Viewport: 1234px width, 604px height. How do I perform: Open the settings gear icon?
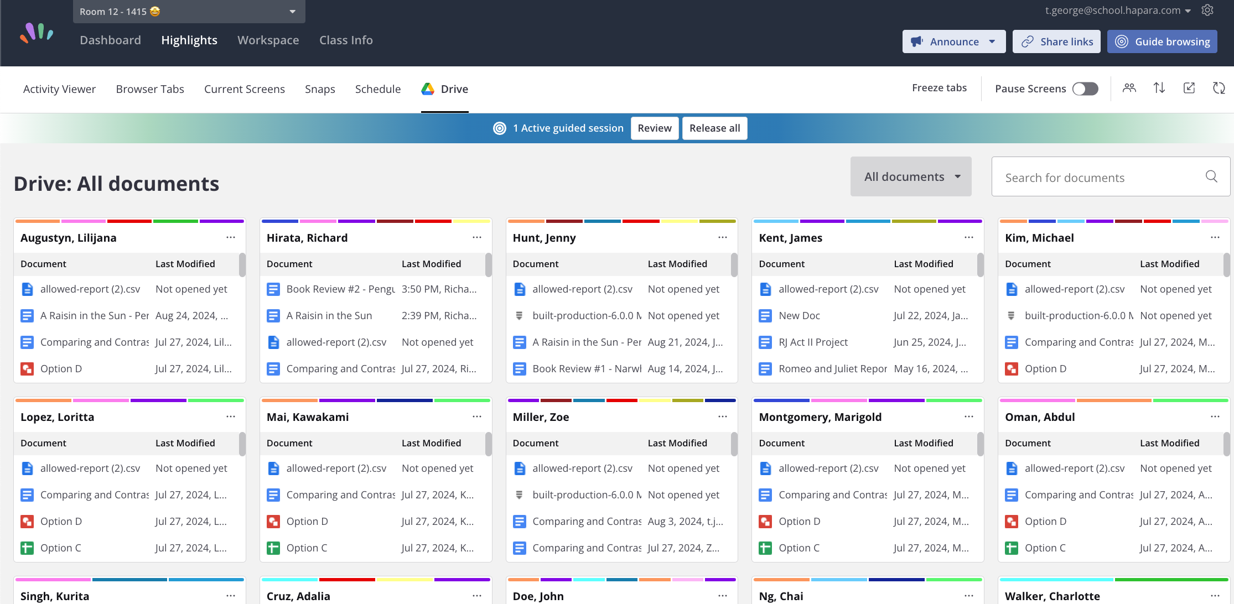click(1207, 11)
